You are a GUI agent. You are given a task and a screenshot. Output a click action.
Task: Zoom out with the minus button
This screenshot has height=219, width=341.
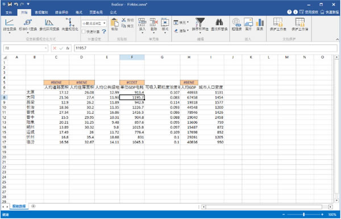click(284, 214)
